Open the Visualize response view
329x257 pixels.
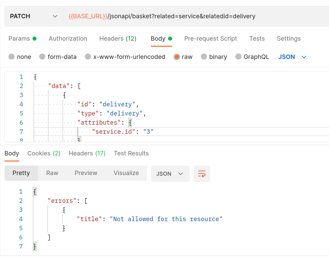pyautogui.click(x=126, y=173)
